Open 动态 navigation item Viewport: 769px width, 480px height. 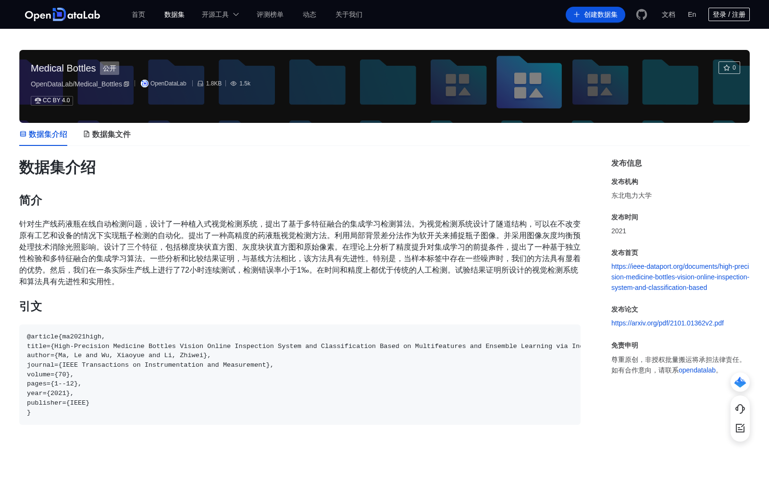[310, 14]
